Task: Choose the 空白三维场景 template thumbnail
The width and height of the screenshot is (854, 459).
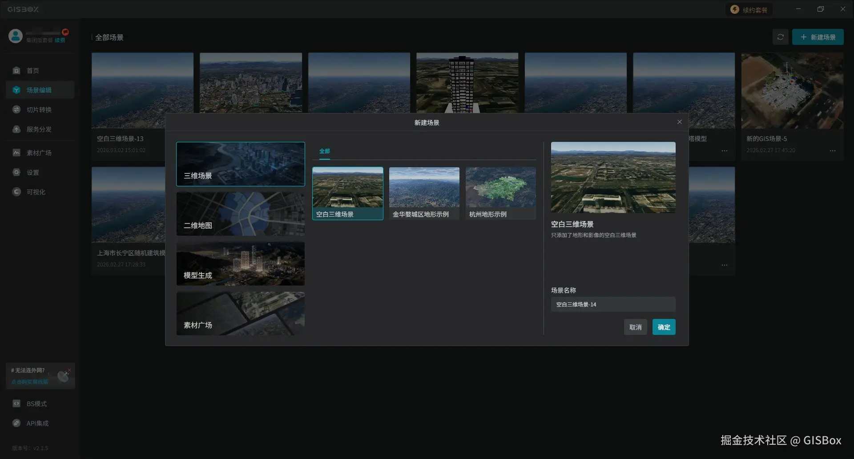Action: coord(348,193)
